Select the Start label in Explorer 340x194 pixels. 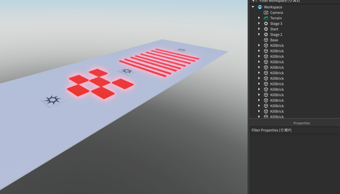click(274, 29)
